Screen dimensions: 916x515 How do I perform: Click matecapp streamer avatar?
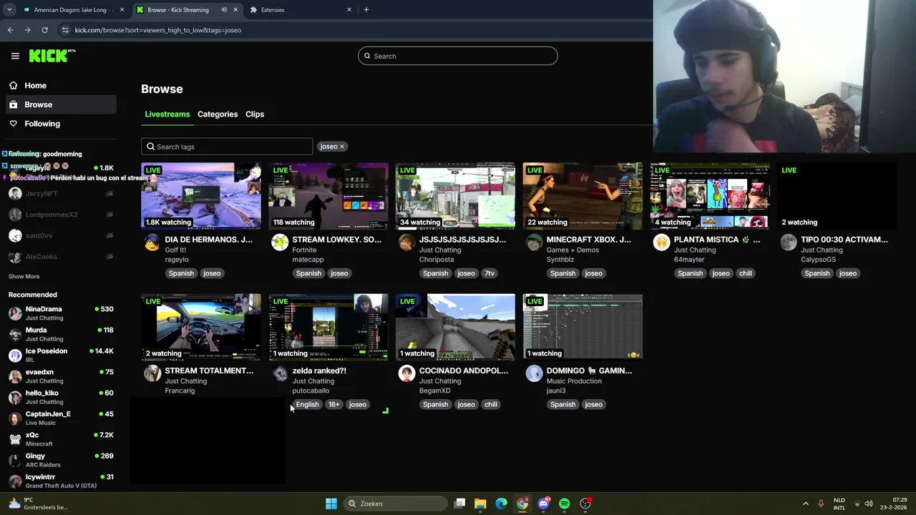pyautogui.click(x=279, y=242)
